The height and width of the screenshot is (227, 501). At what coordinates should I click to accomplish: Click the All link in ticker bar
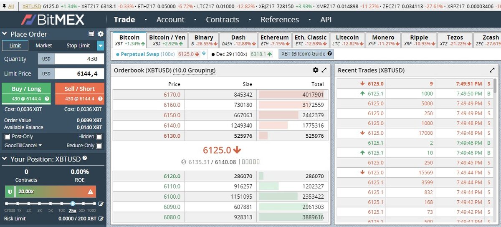pyautogui.click(x=11, y=6)
